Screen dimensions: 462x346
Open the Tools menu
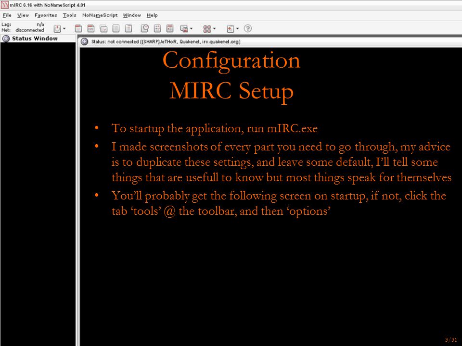click(69, 15)
